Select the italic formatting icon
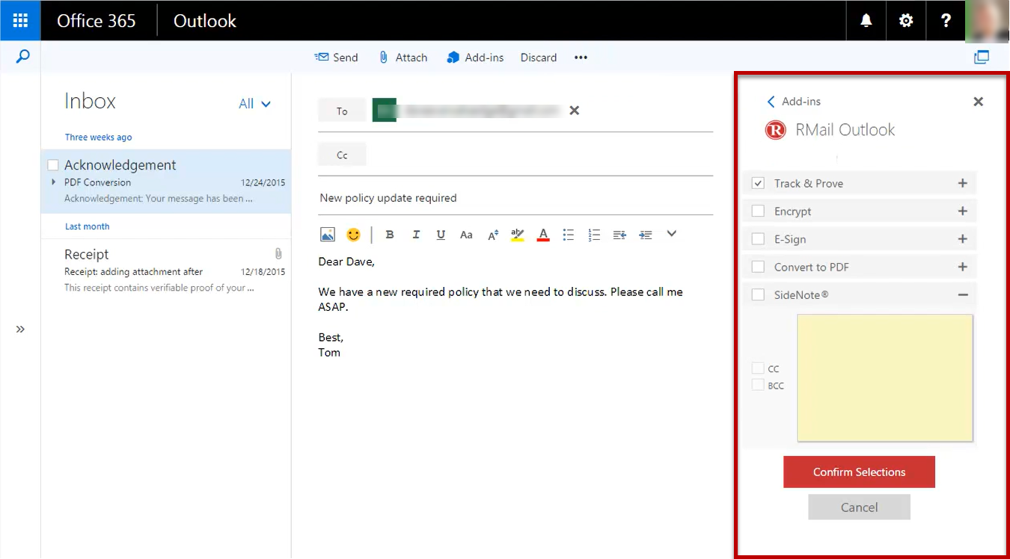Image resolution: width=1010 pixels, height=559 pixels. [416, 234]
